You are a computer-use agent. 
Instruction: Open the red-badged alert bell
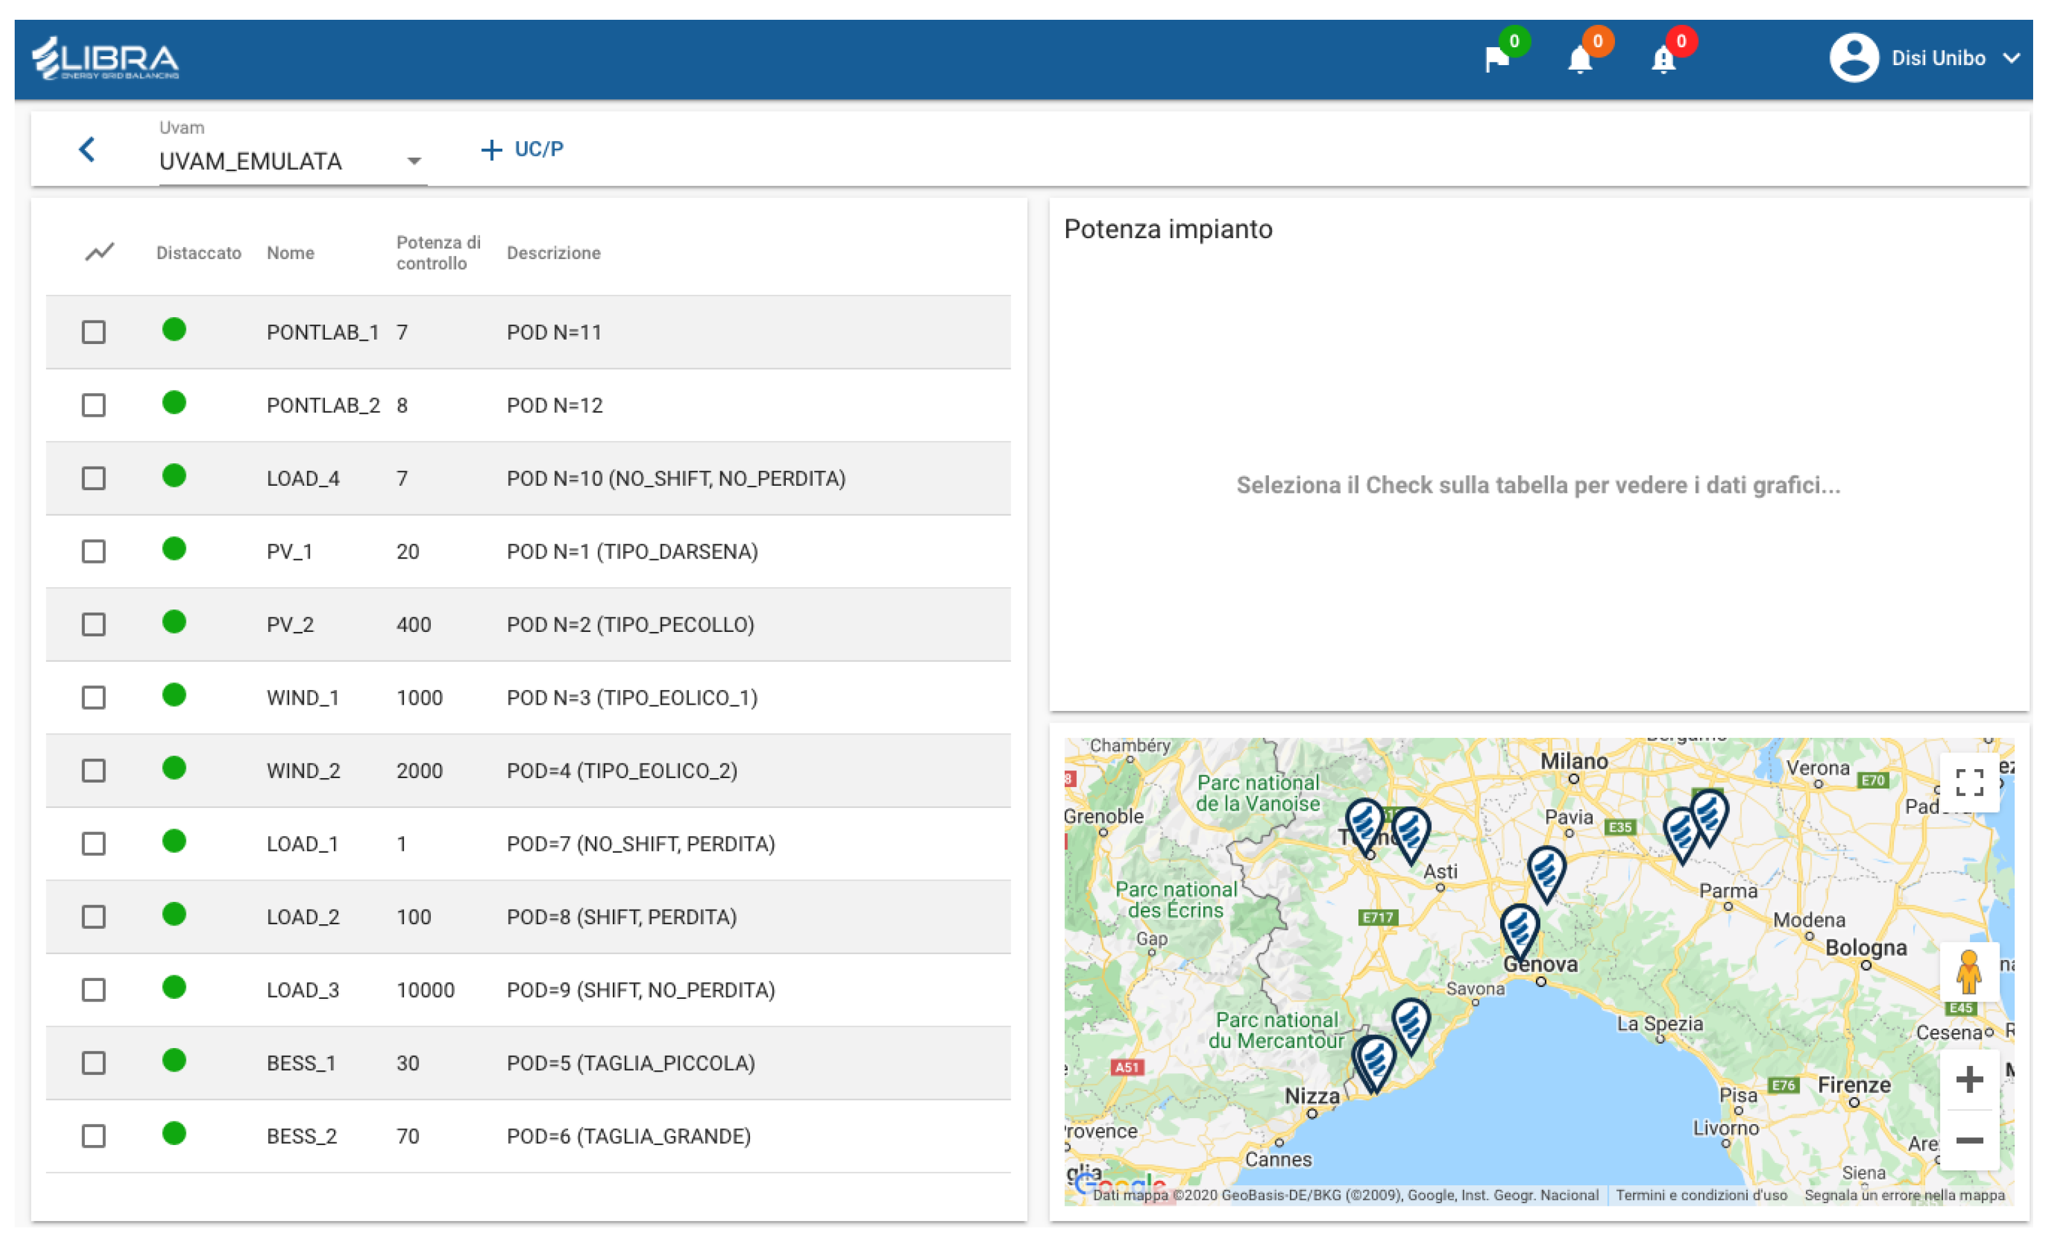click(1663, 59)
